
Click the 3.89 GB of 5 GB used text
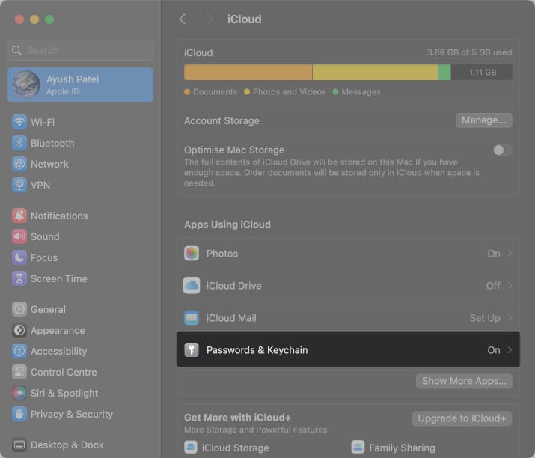pyautogui.click(x=469, y=52)
